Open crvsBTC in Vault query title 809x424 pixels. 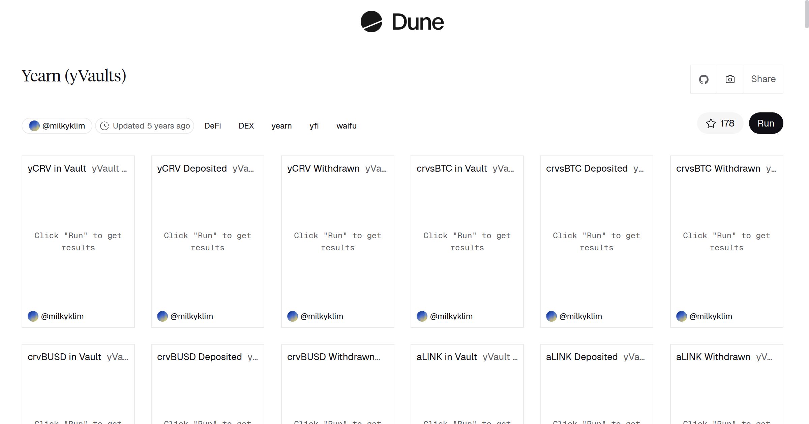(452, 169)
